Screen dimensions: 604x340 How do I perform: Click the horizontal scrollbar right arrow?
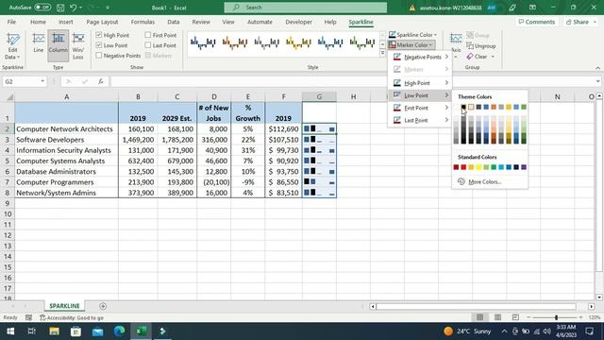[591, 306]
